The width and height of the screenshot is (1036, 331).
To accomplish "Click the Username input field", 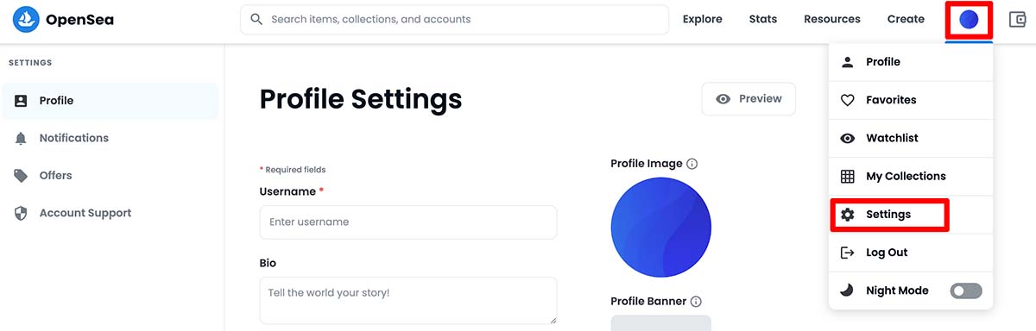I will click(408, 222).
